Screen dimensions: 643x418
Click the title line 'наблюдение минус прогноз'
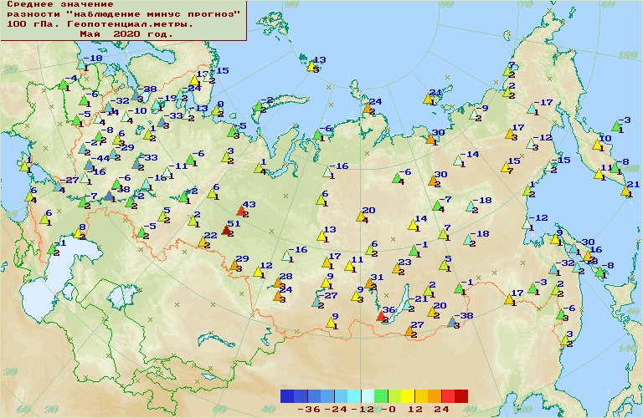[x=153, y=14]
